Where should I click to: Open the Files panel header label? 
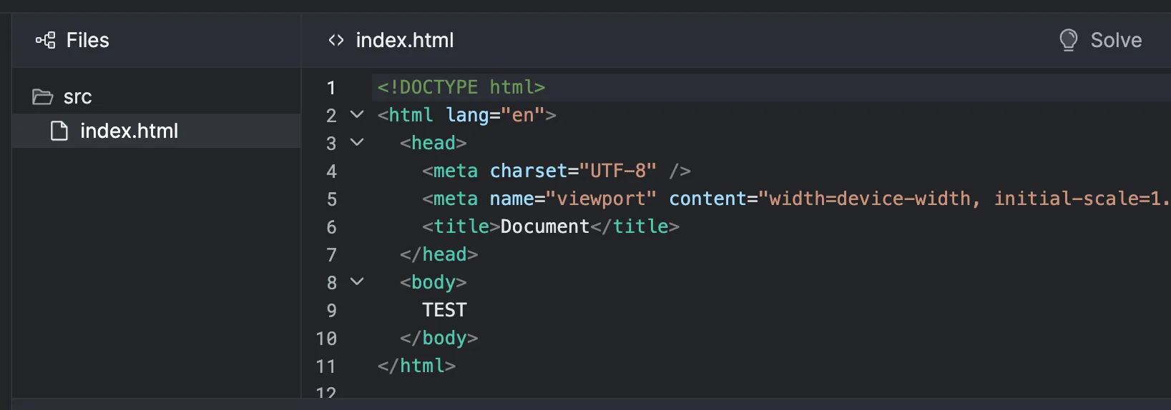[87, 40]
